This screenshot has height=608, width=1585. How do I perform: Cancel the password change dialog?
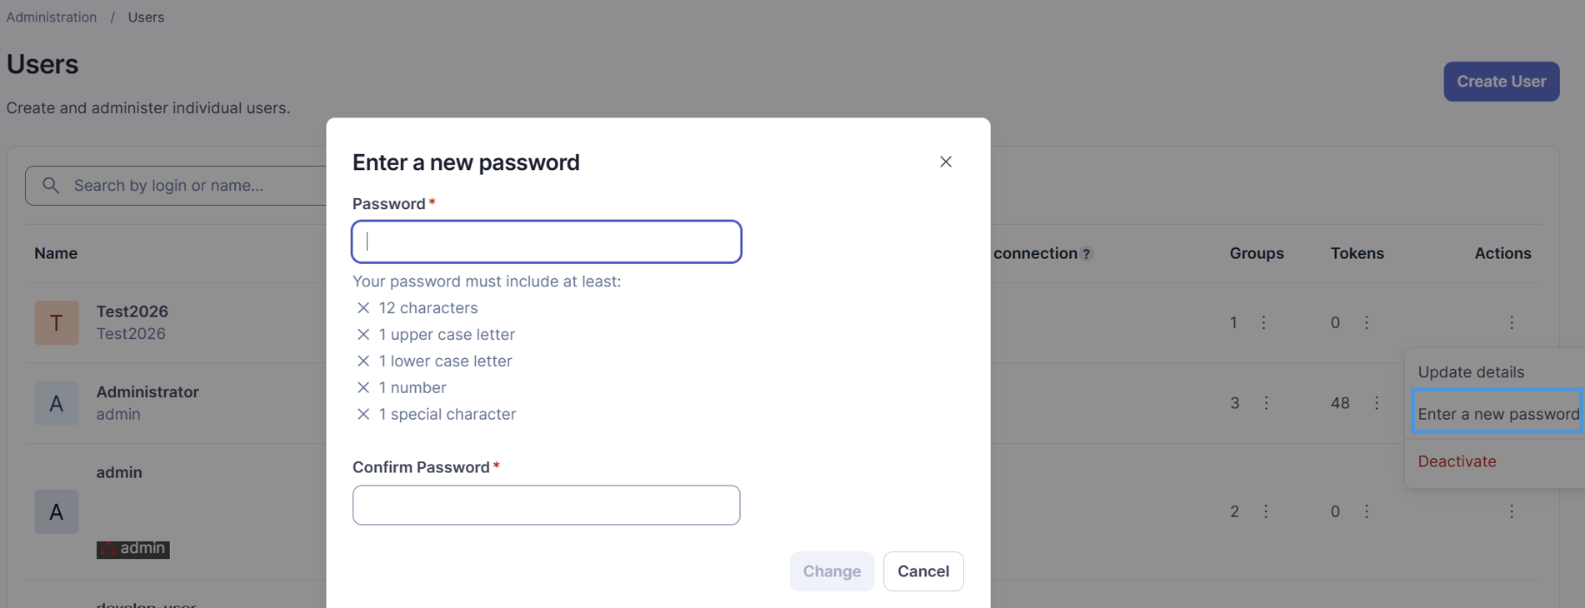click(x=922, y=571)
